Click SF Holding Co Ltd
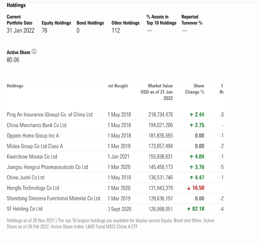259x244 pixels. (x=25, y=209)
